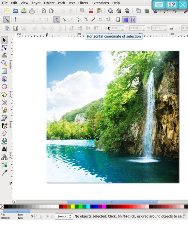Click the Y coordinate input field
Screen dimensions: 188x250
[x=136, y=28]
